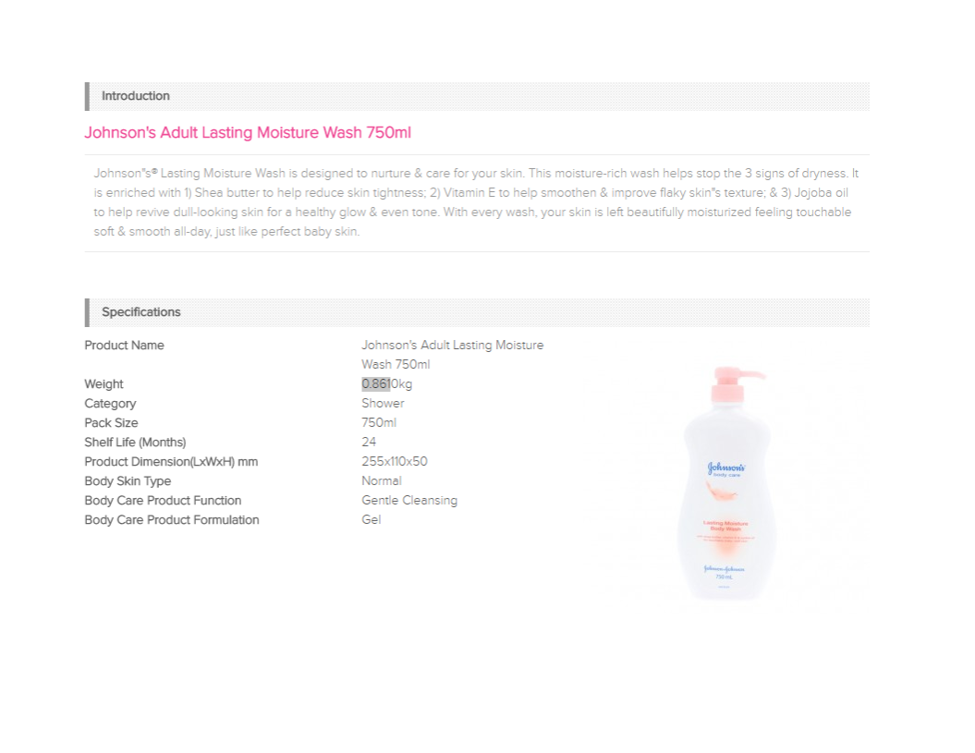This screenshot has height=753, width=975.
Task: Click the shelf life value 24
Action: coord(369,443)
